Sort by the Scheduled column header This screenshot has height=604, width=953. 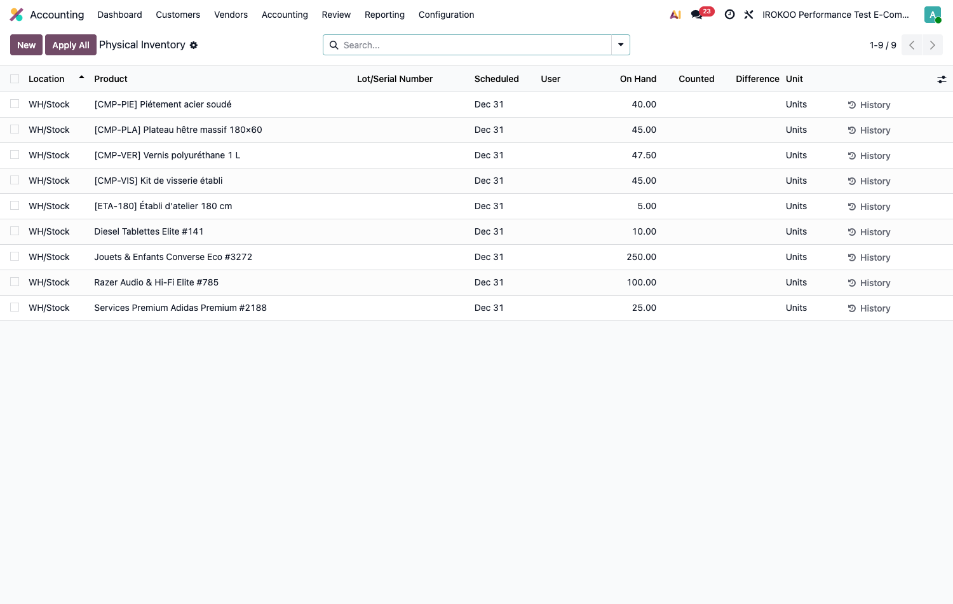[497, 79]
